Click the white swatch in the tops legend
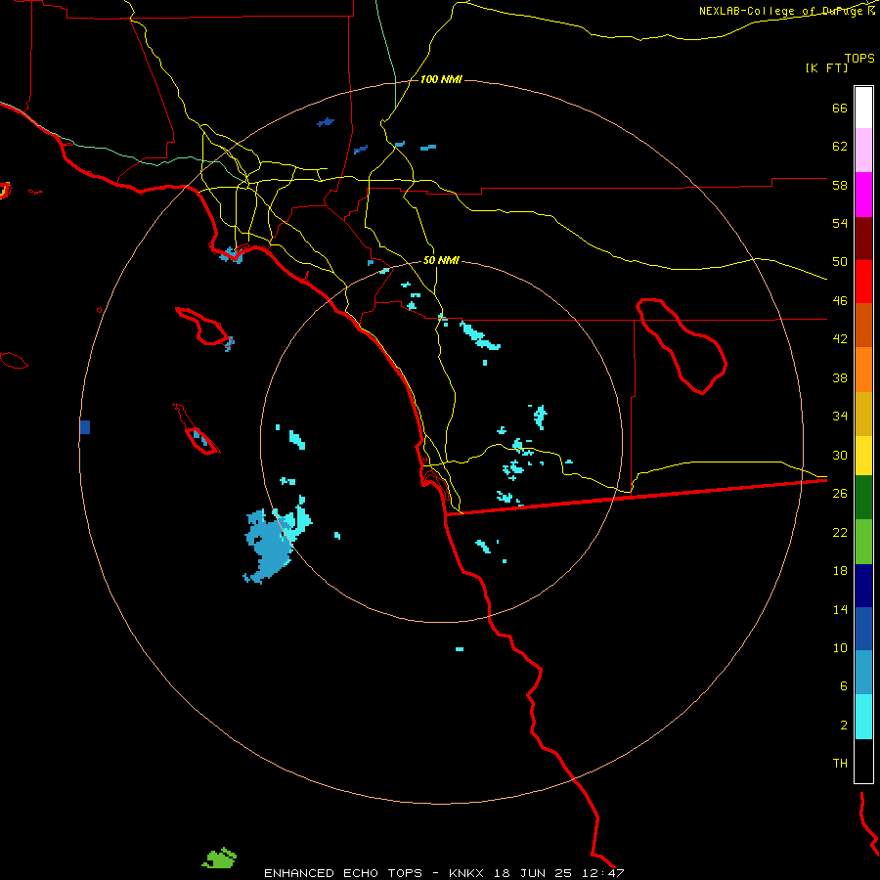The image size is (880, 880). tap(863, 108)
